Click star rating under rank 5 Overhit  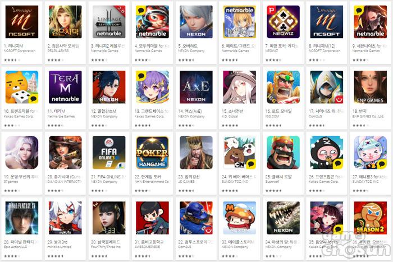186,60
